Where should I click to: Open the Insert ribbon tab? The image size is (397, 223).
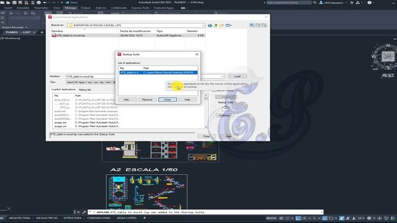click(x=8, y=8)
